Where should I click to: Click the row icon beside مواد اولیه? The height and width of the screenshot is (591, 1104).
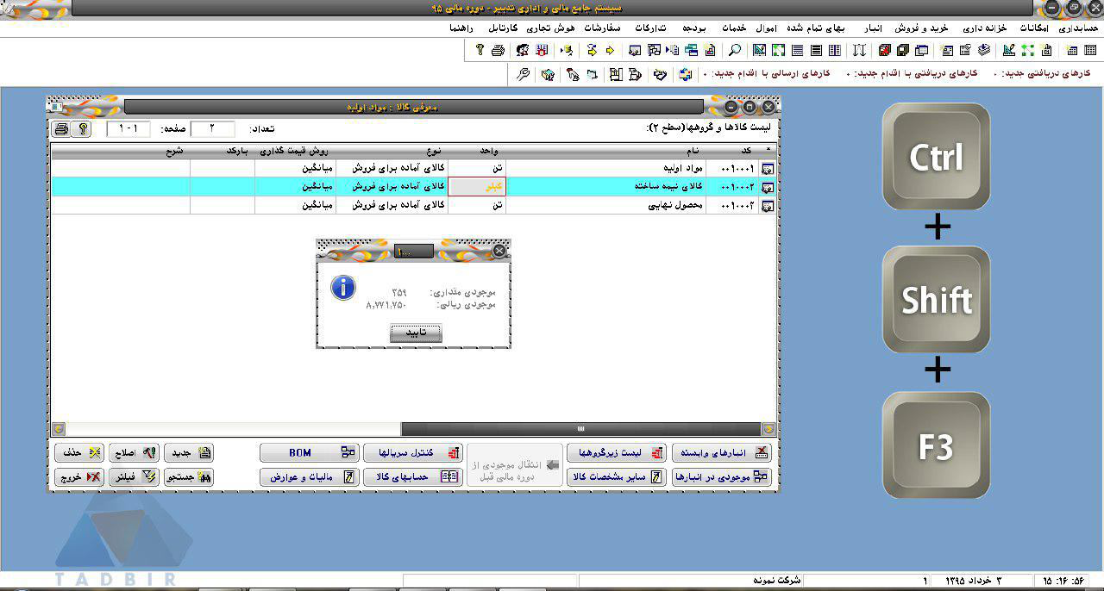pyautogui.click(x=767, y=168)
